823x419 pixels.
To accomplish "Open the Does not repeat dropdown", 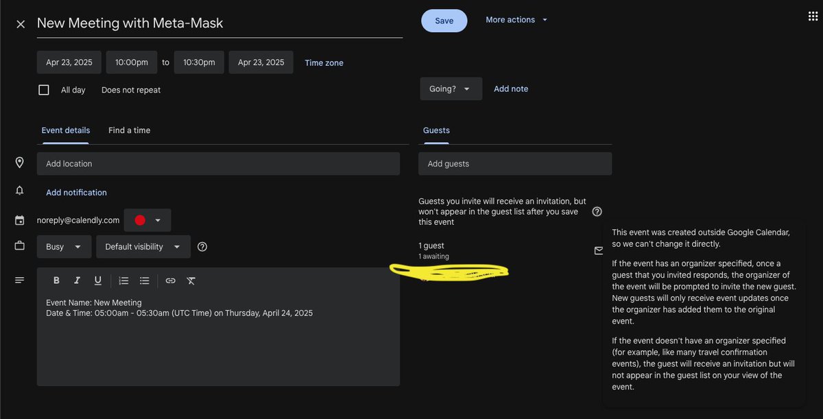I will [131, 90].
